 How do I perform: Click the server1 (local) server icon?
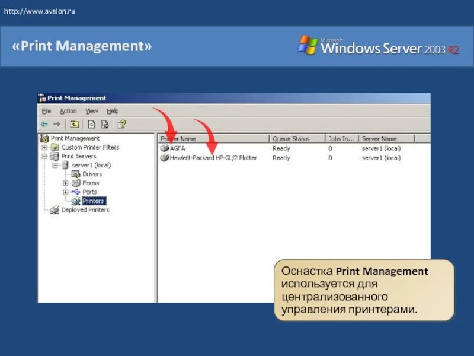point(65,165)
